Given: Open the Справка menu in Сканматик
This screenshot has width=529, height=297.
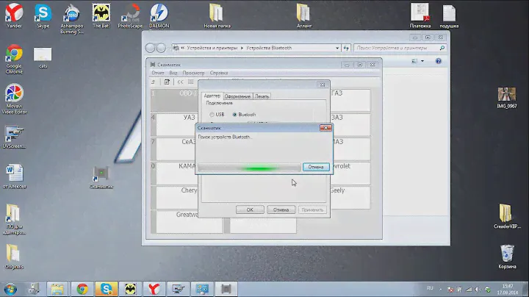Looking at the screenshot, I should point(219,74).
